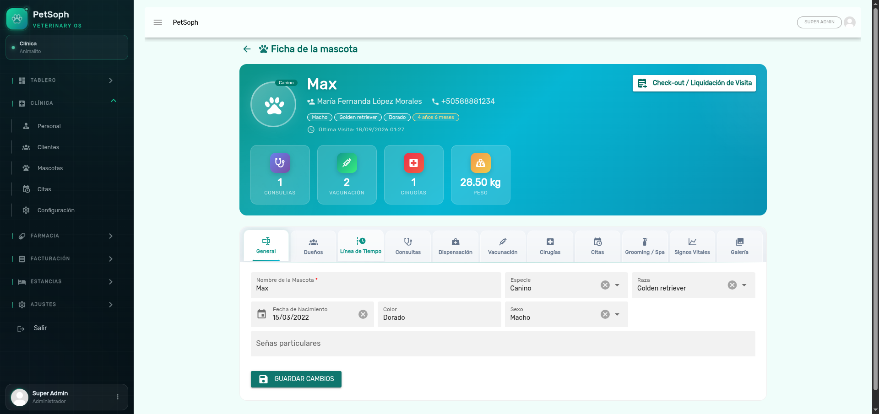Click the Facturación invoice icon in sidebar
The image size is (879, 414).
tap(22, 259)
